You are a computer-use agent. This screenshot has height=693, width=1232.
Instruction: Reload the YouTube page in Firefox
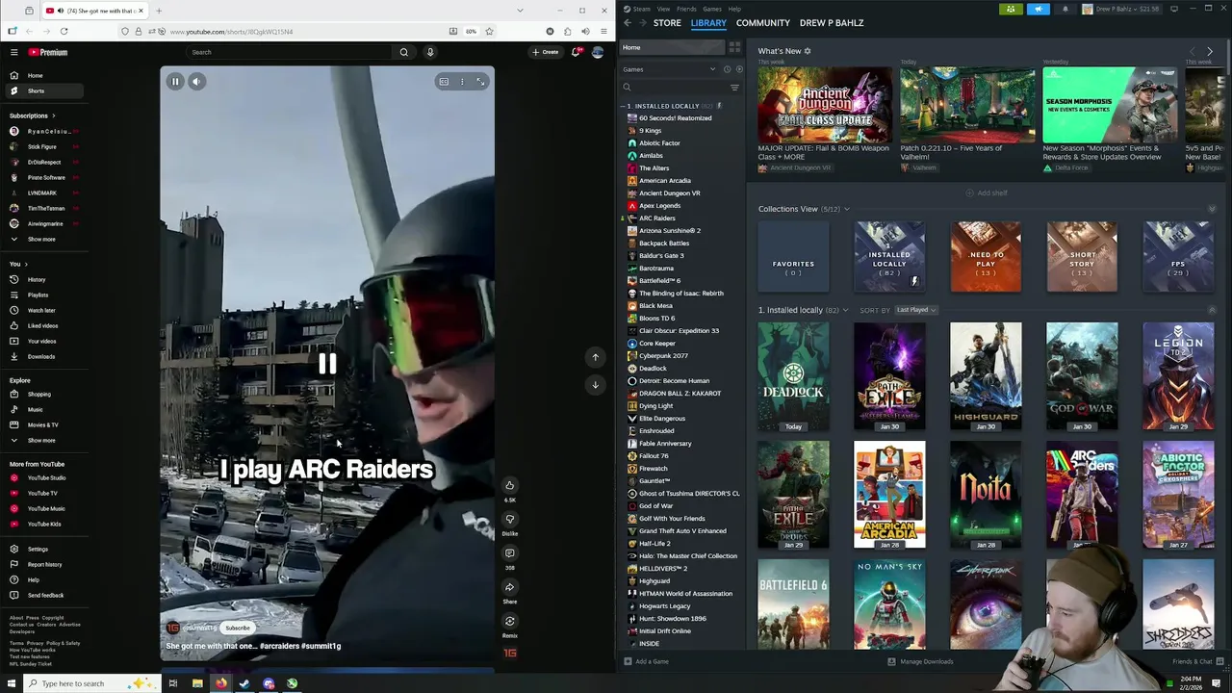64,31
